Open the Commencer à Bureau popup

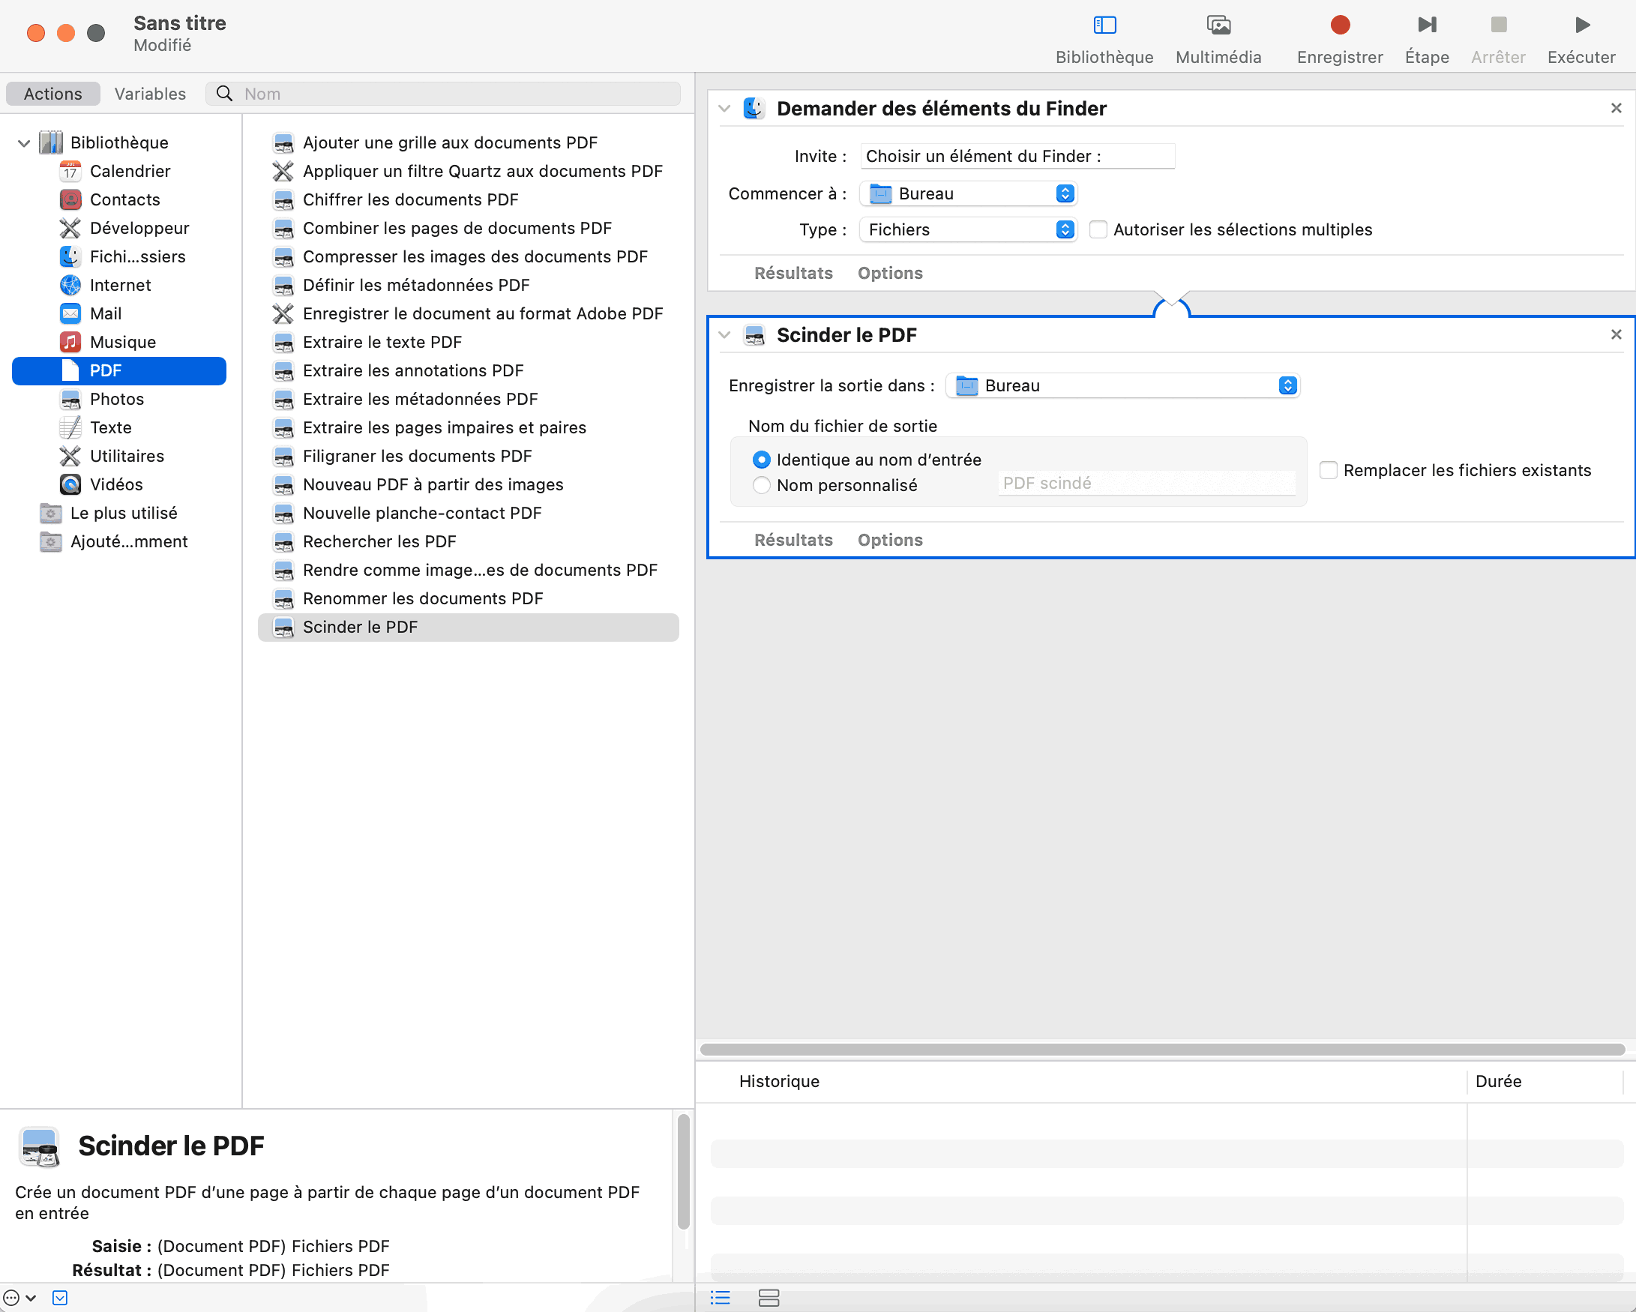tap(968, 193)
